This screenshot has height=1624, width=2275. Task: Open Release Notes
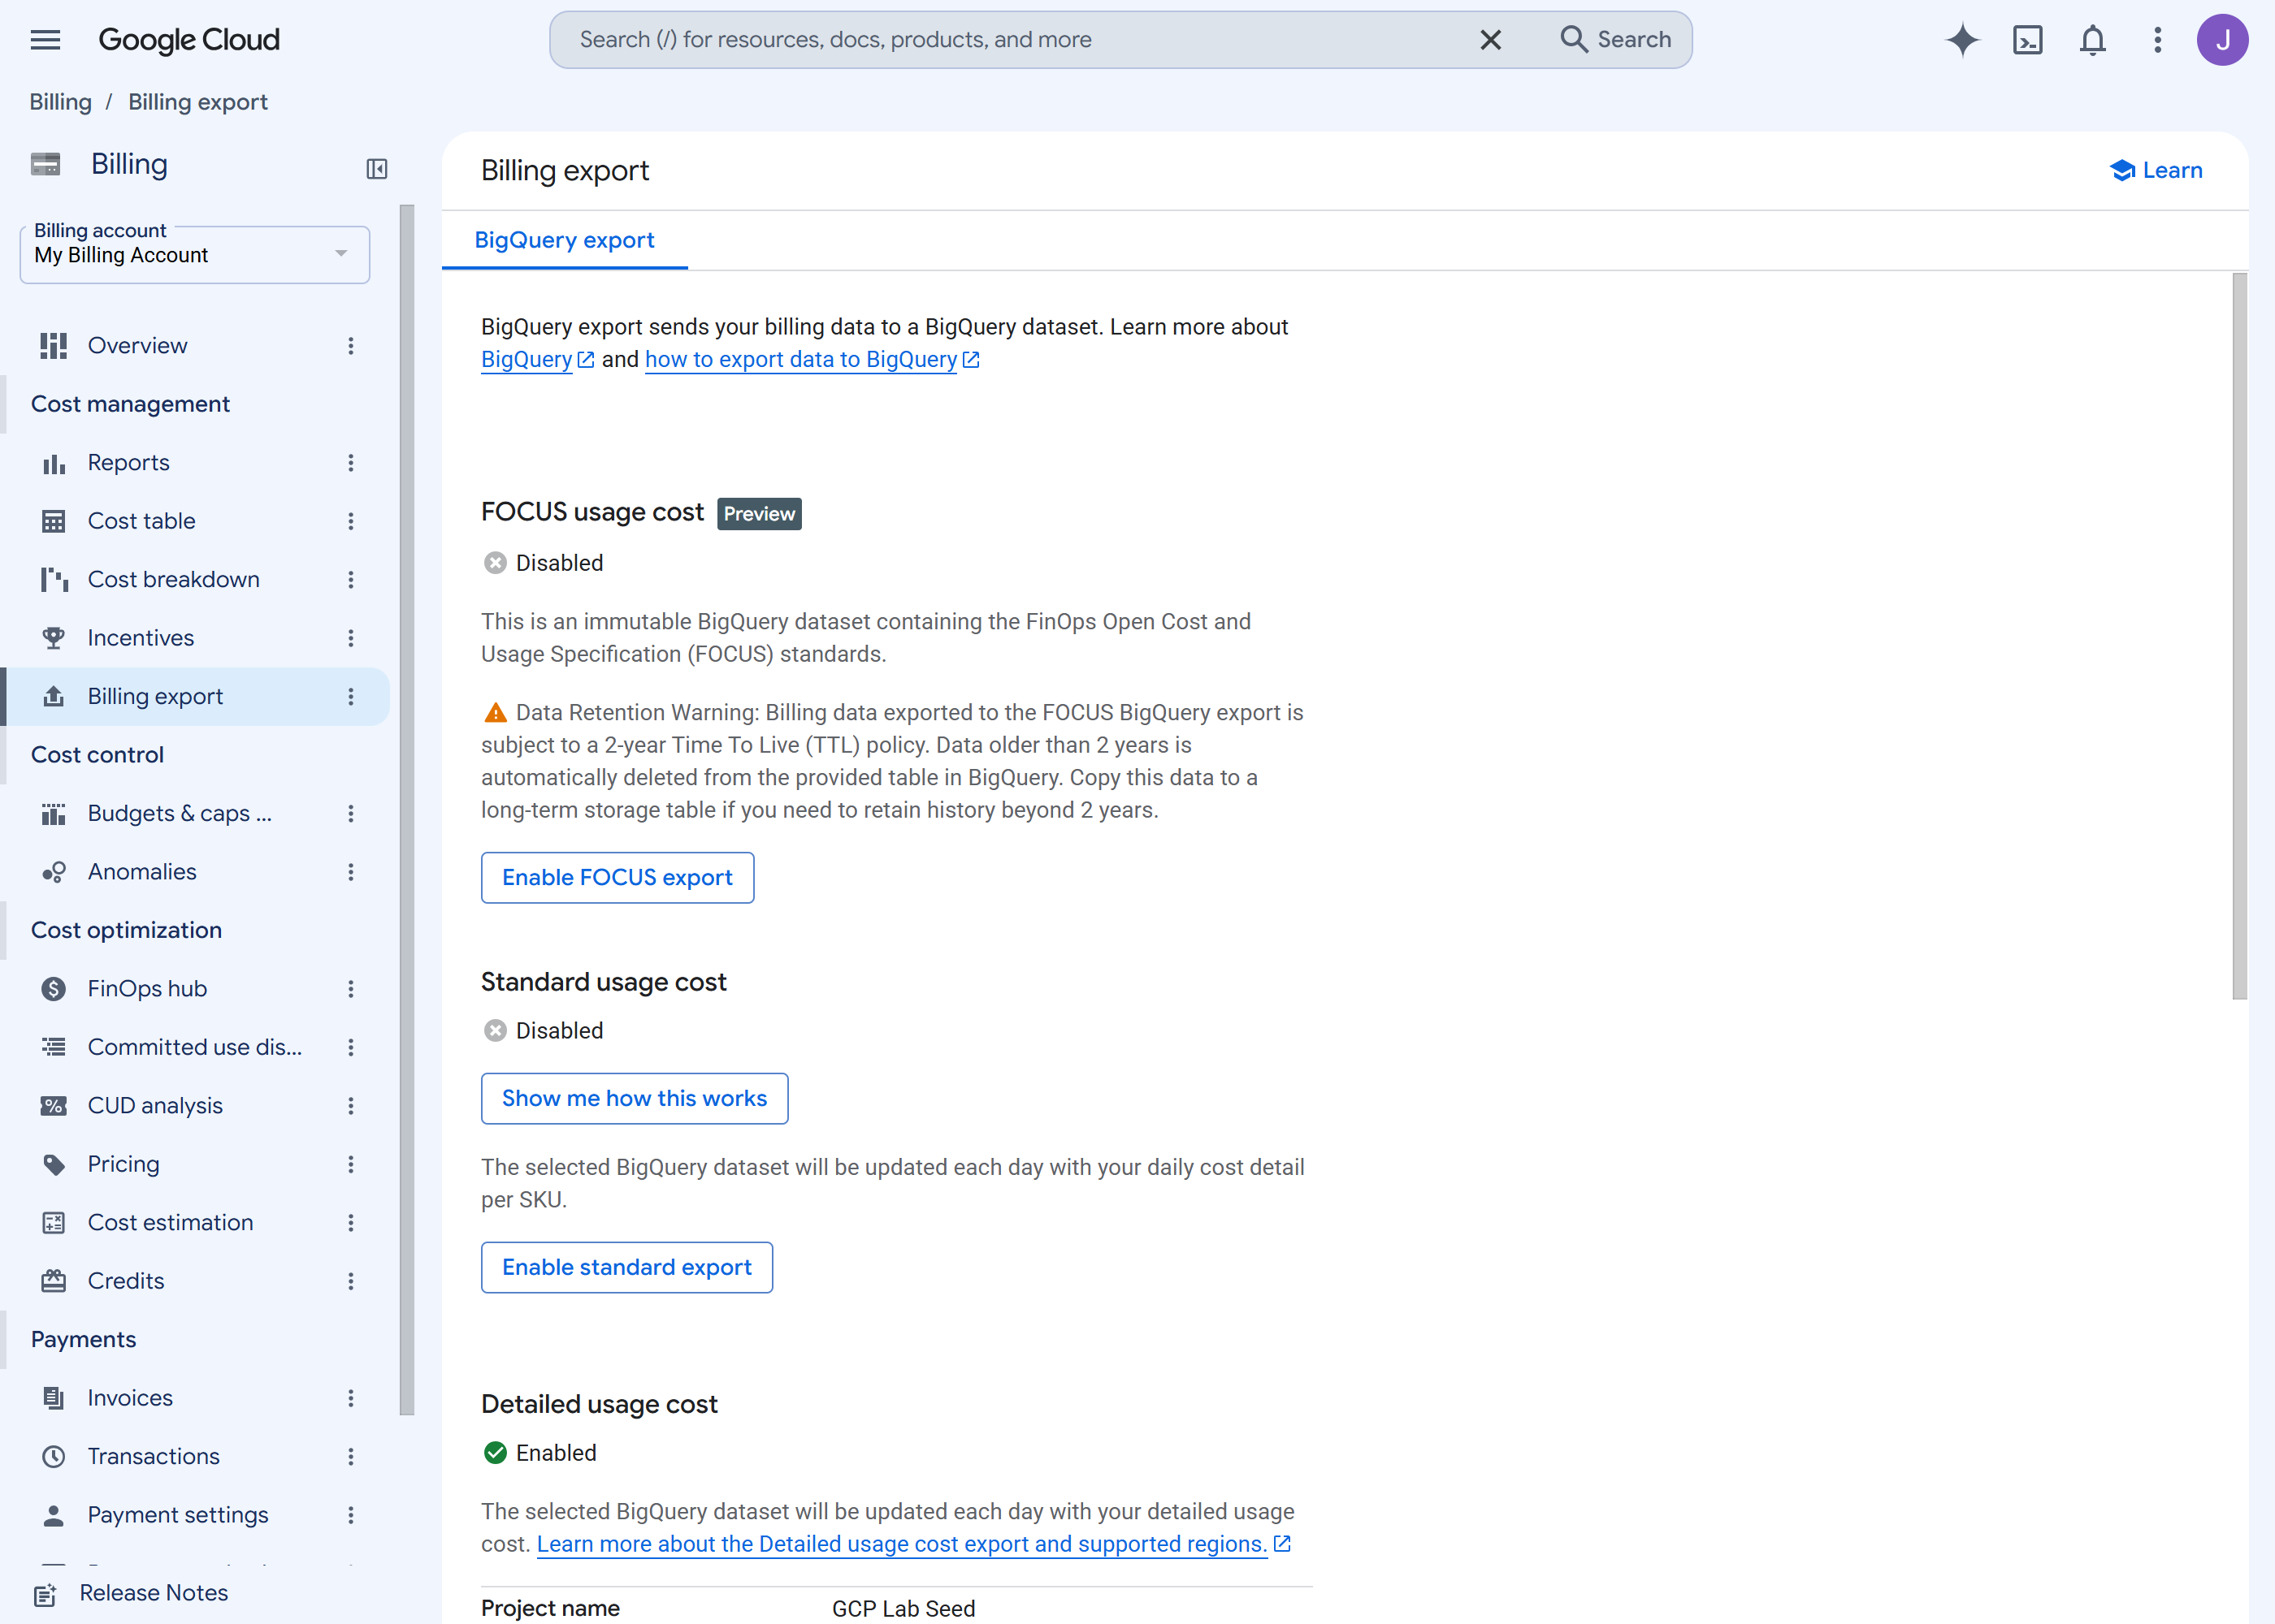pyautogui.click(x=153, y=1594)
